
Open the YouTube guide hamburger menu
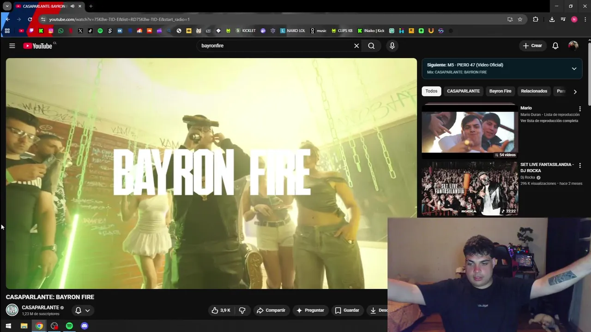tap(12, 46)
